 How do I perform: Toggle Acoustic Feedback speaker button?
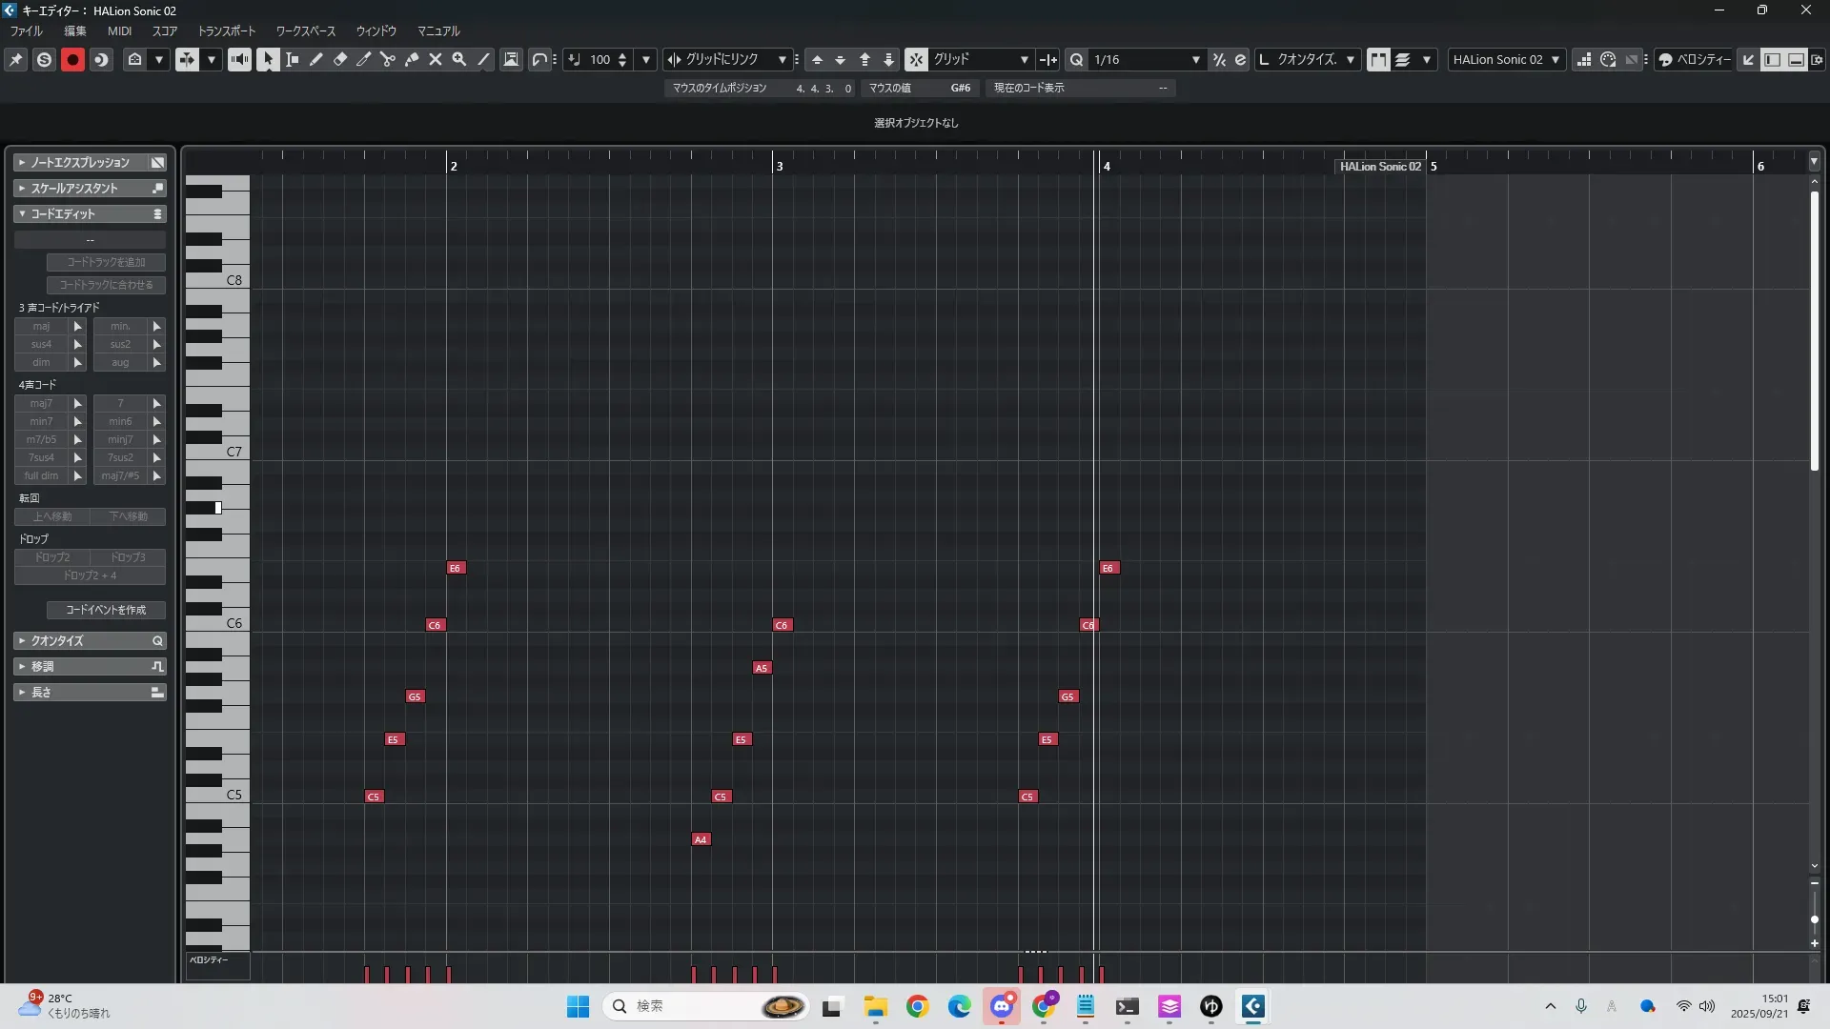[x=239, y=60]
